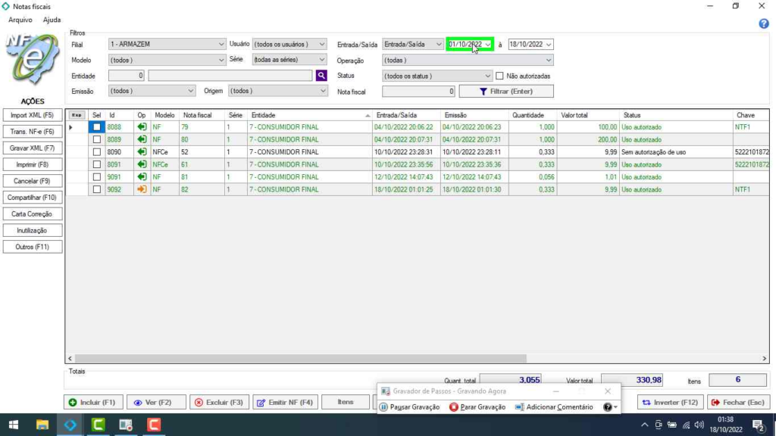This screenshot has width=776, height=436.
Task: Enable the Não autorizadas checkbox
Action: coord(499,76)
